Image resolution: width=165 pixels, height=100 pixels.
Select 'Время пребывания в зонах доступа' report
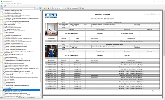pos(13,92)
